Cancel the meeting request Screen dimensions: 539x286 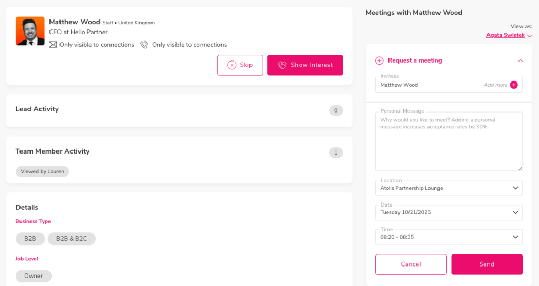tap(411, 264)
